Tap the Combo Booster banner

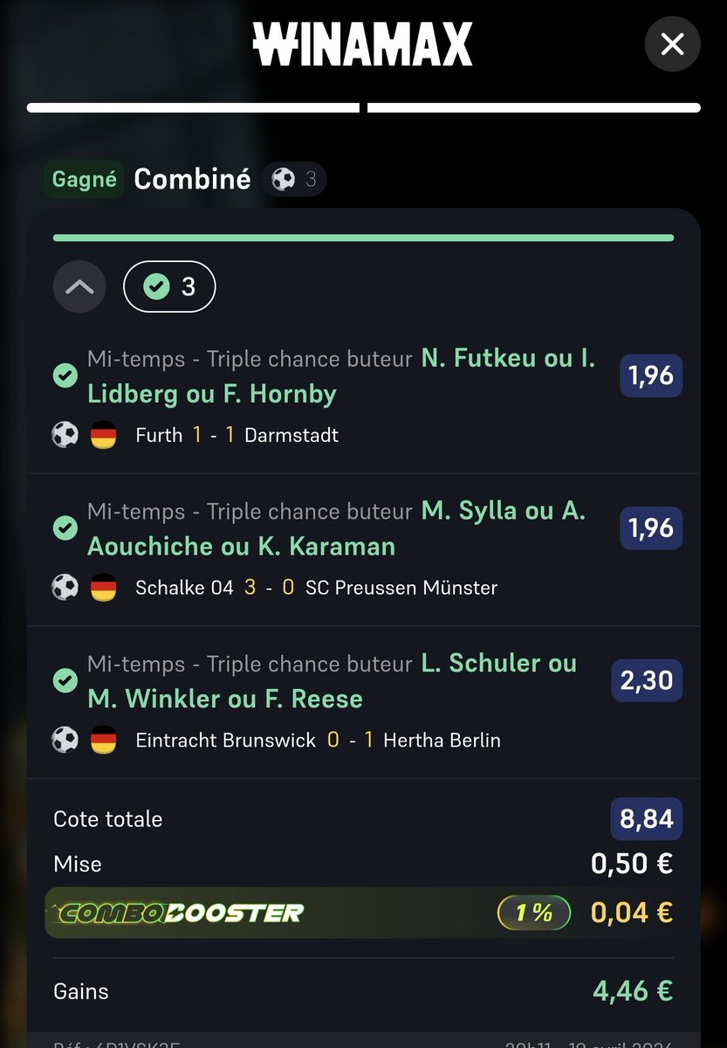tap(363, 913)
